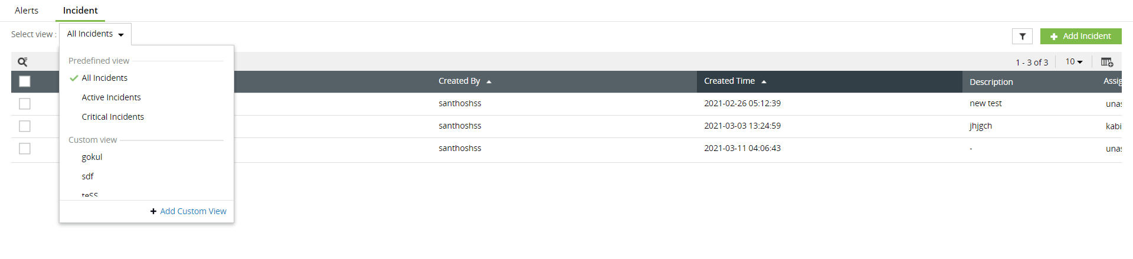The height and width of the screenshot is (259, 1133).
Task: Switch to the Alerts tab
Action: 27,11
